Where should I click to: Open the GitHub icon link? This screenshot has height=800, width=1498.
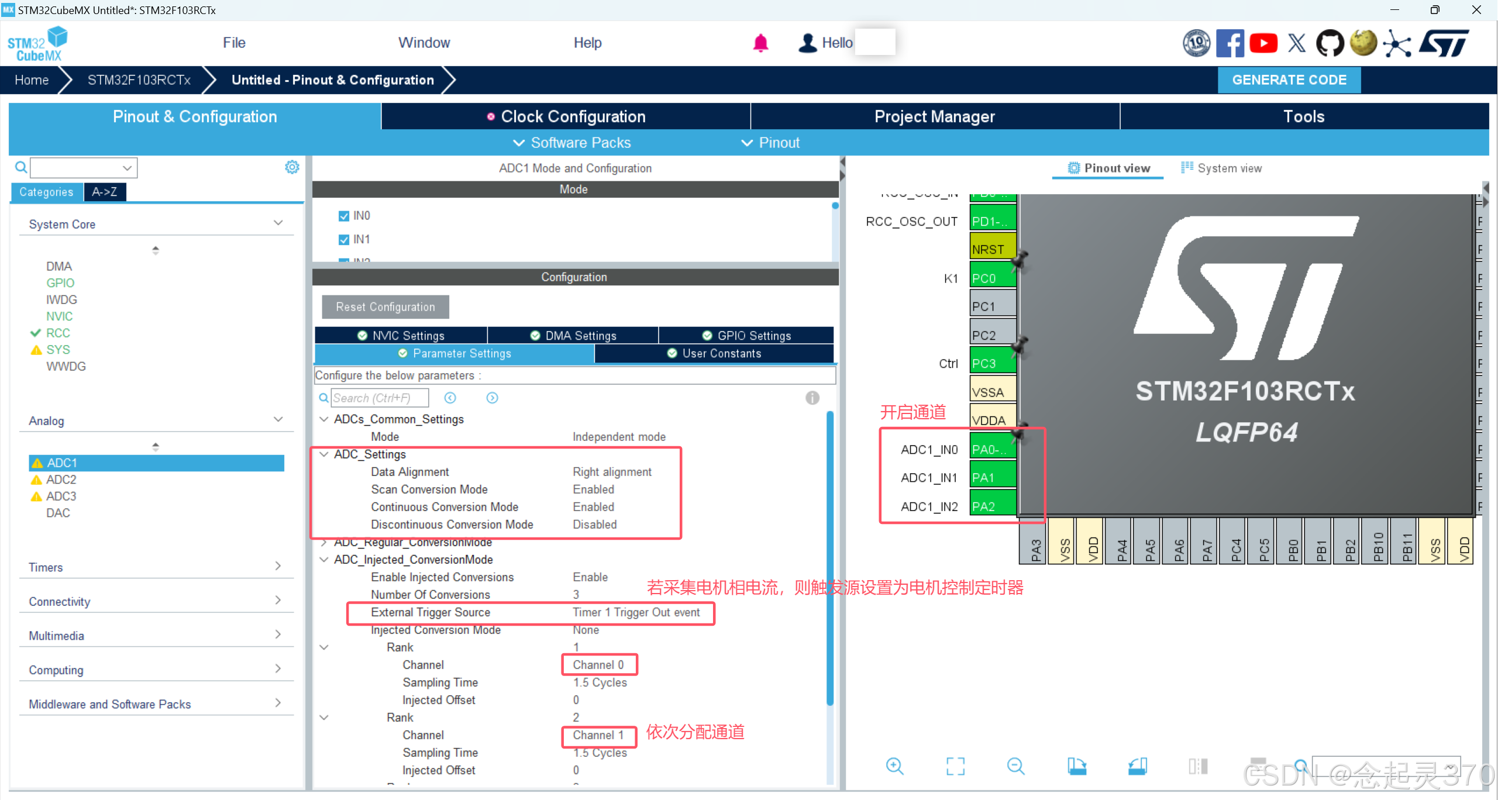(x=1329, y=43)
